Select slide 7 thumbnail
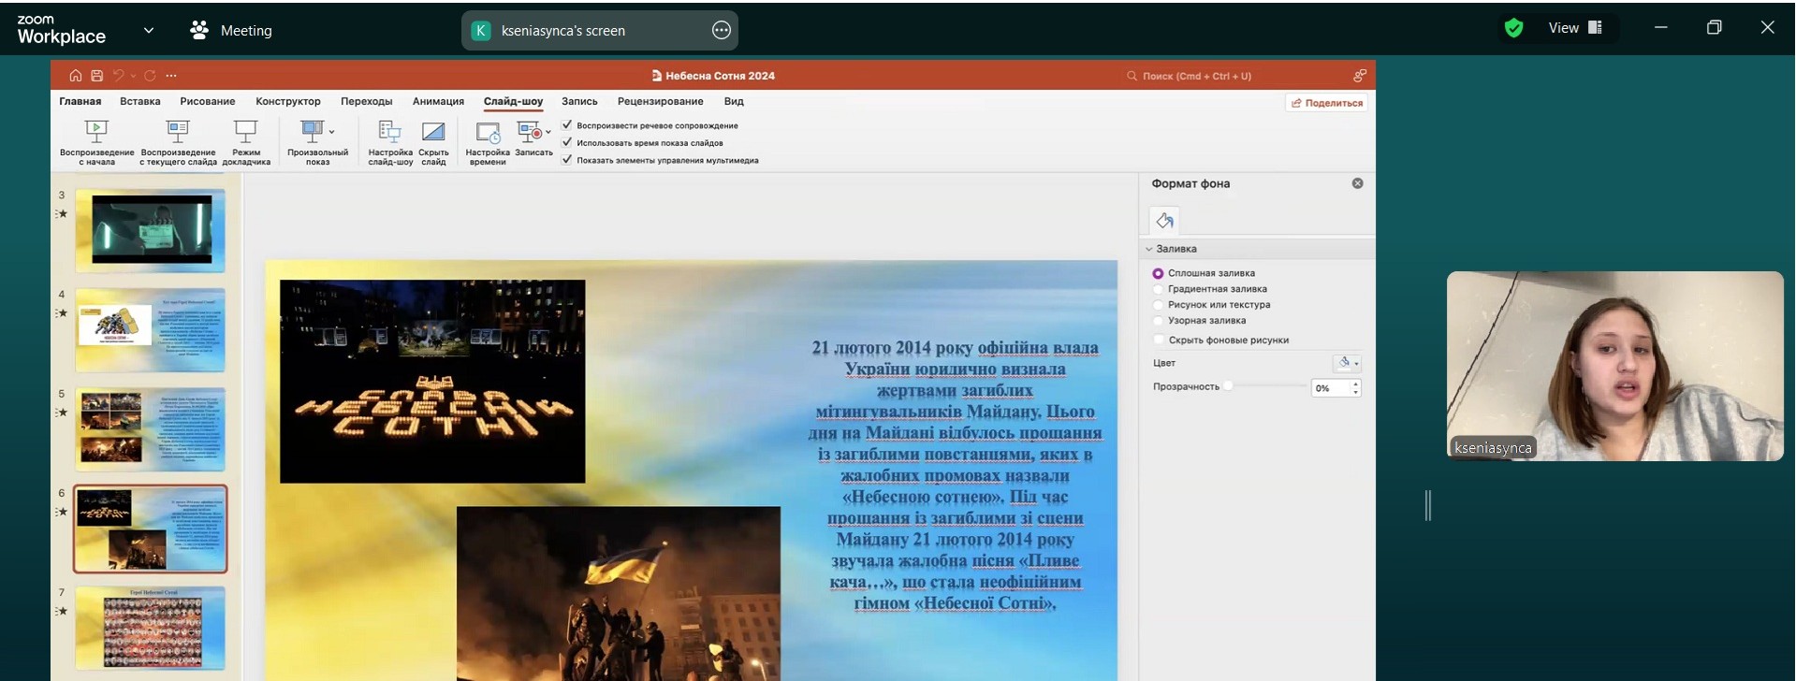This screenshot has height=681, width=1796. pyautogui.click(x=151, y=628)
